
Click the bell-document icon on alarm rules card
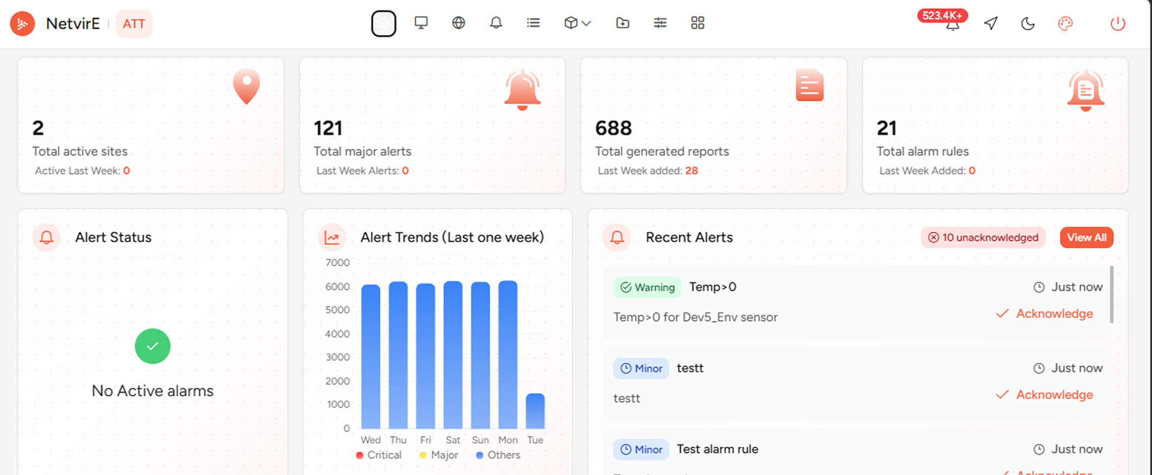click(x=1086, y=90)
